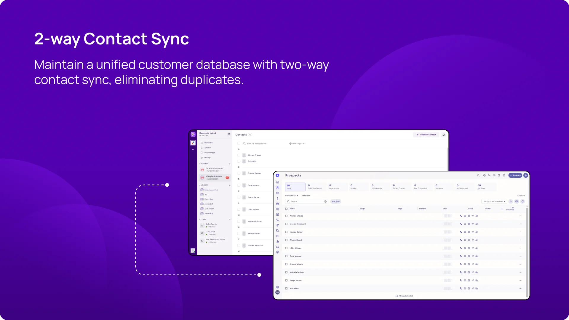Open the phone icon in Prospects sidebar
This screenshot has height=320, width=569.
tap(277, 220)
